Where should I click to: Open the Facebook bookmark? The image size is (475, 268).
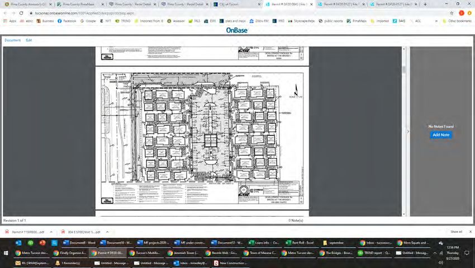[x=67, y=21]
